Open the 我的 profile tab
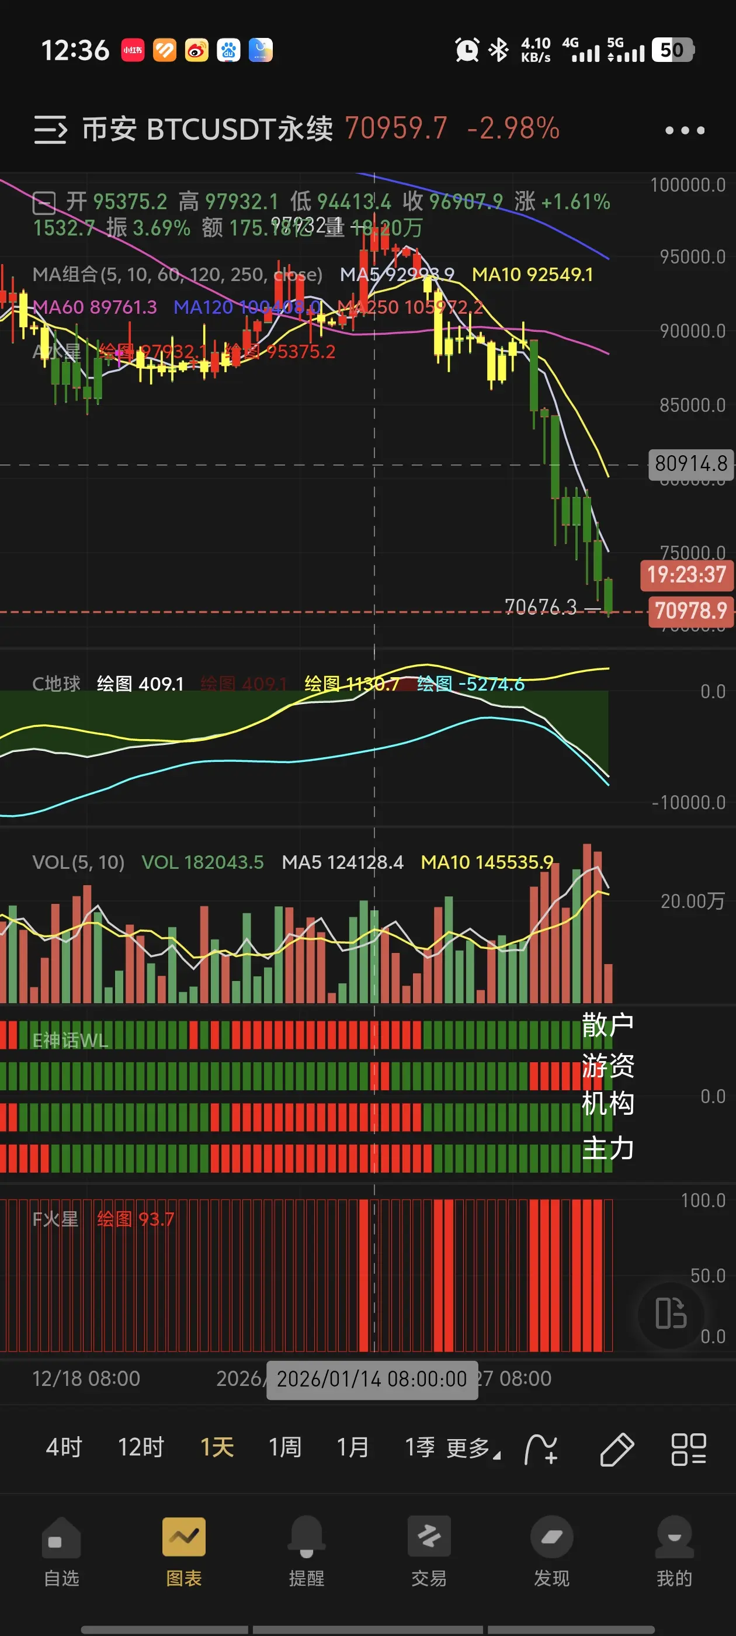Viewport: 736px width, 1636px height. click(675, 1551)
